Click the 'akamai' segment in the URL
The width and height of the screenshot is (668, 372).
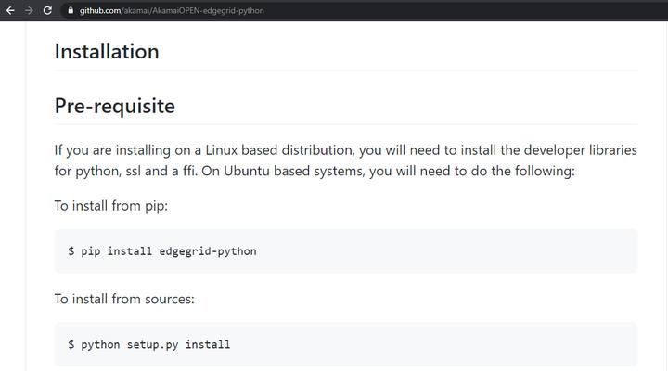coord(137,10)
